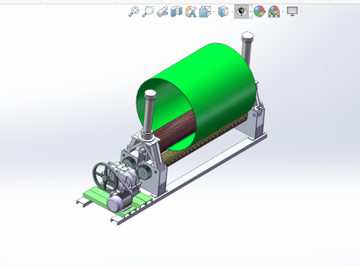Toggle the Hide/Show Items eye button
This screenshot has height=266, width=360.
click(x=242, y=12)
